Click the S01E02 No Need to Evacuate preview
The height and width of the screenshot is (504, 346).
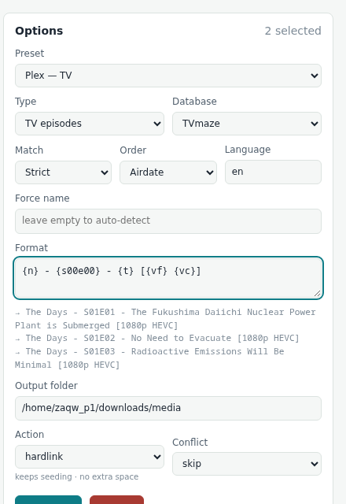point(157,338)
